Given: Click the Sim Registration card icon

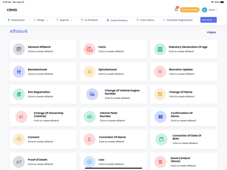Looking at the screenshot, I should [x=19, y=94].
